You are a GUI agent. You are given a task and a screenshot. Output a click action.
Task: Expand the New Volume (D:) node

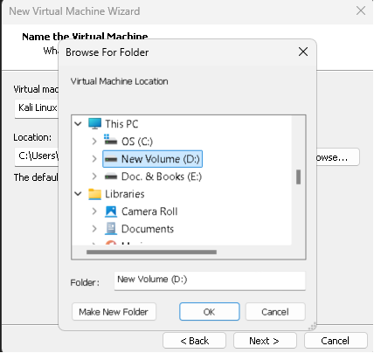[x=94, y=159]
